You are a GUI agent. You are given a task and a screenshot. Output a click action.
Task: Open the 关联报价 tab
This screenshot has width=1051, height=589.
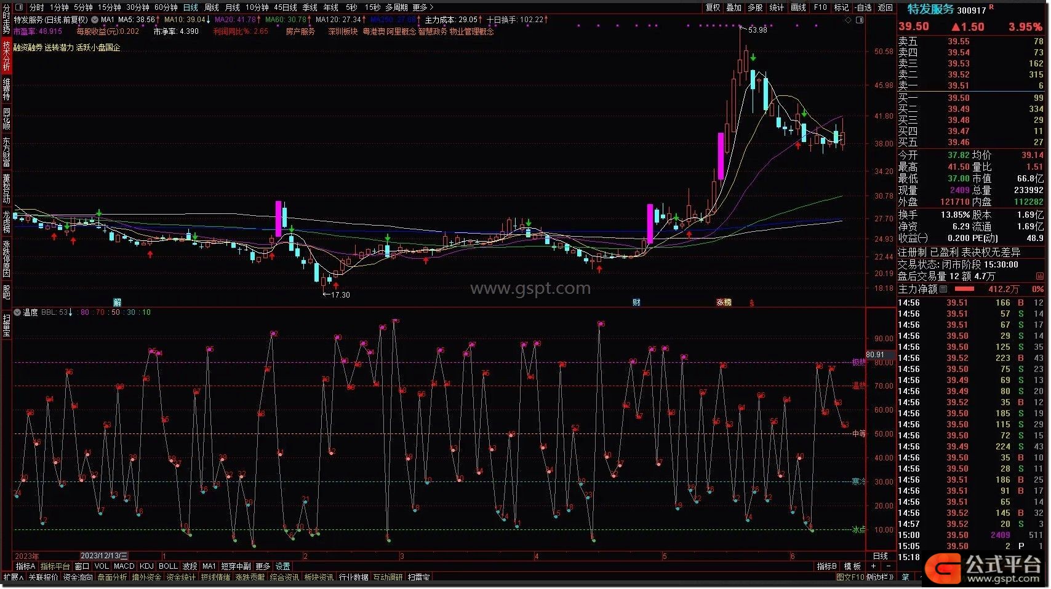(43, 578)
